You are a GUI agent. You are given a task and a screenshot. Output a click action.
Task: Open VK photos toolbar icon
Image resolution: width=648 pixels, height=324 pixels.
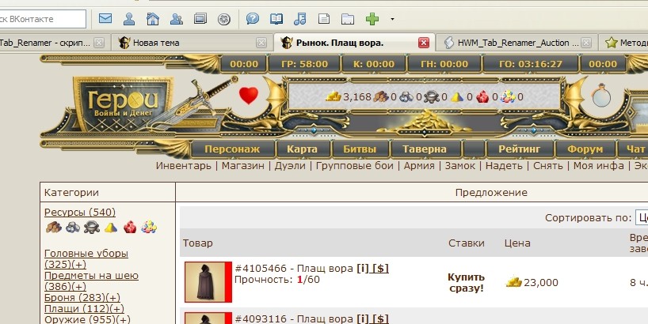point(200,19)
